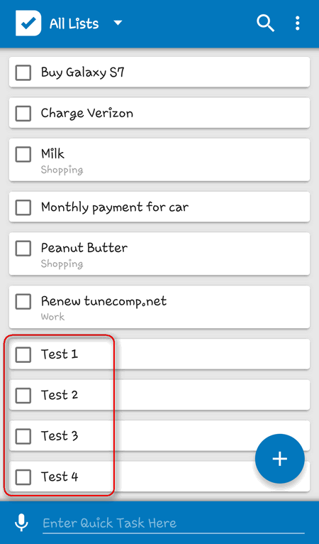
Task: Tick the Monthly payment for car checkbox
Action: coord(23,207)
